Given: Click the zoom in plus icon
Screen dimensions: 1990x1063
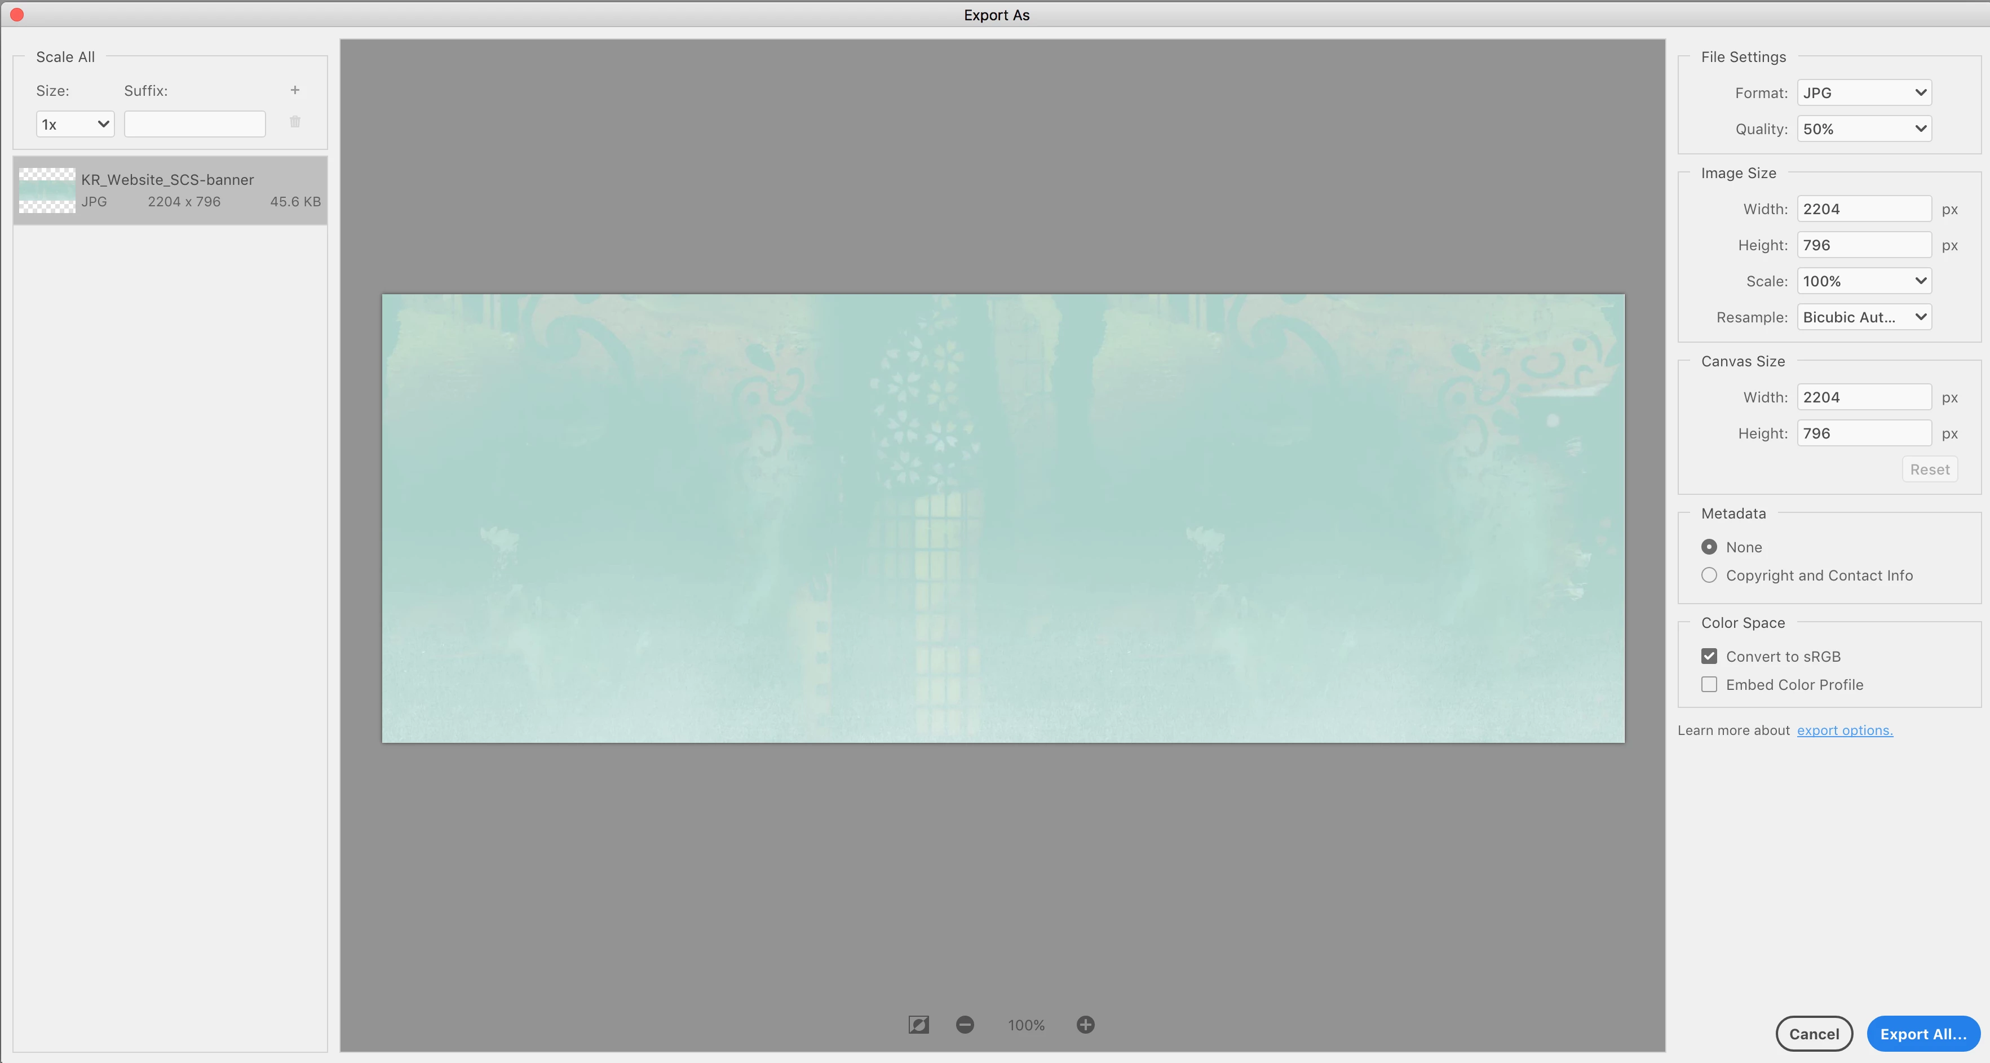Looking at the screenshot, I should pos(1085,1024).
